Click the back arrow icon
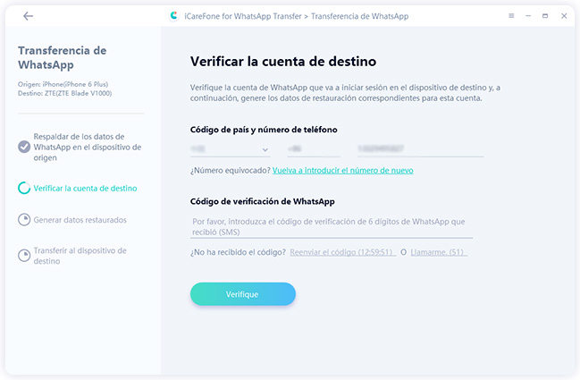The height and width of the screenshot is (380, 580). pos(28,16)
